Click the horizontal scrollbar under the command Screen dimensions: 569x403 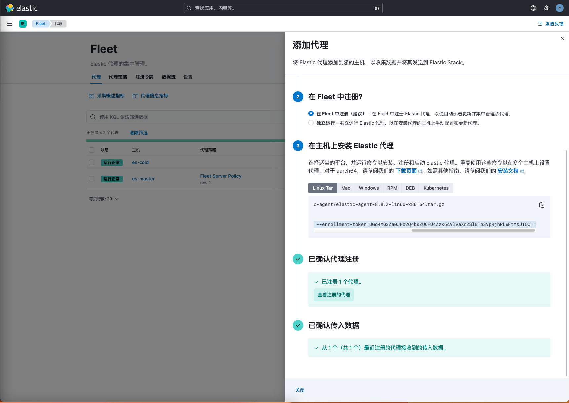[473, 230]
